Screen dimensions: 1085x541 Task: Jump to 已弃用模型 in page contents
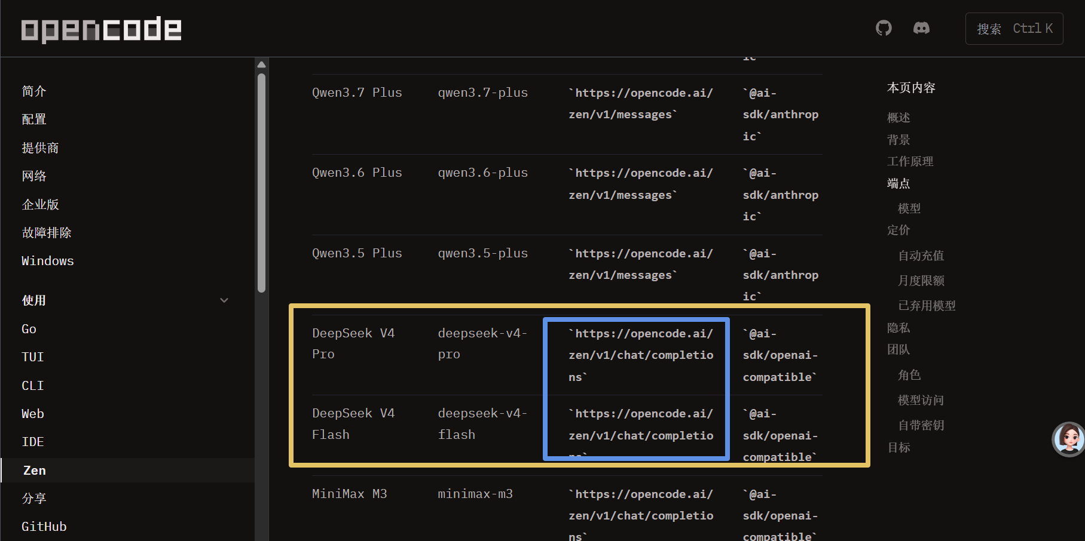pyautogui.click(x=927, y=306)
